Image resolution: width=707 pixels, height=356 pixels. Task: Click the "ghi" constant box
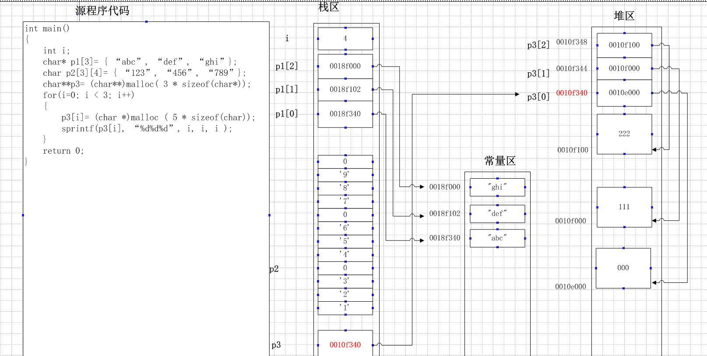coord(497,187)
